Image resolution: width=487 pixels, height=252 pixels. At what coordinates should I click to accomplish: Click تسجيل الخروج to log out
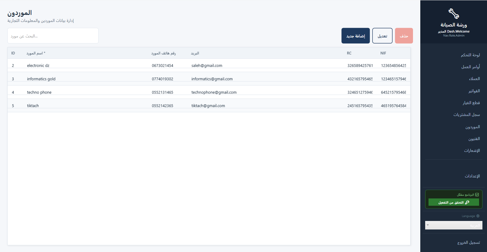(468, 243)
